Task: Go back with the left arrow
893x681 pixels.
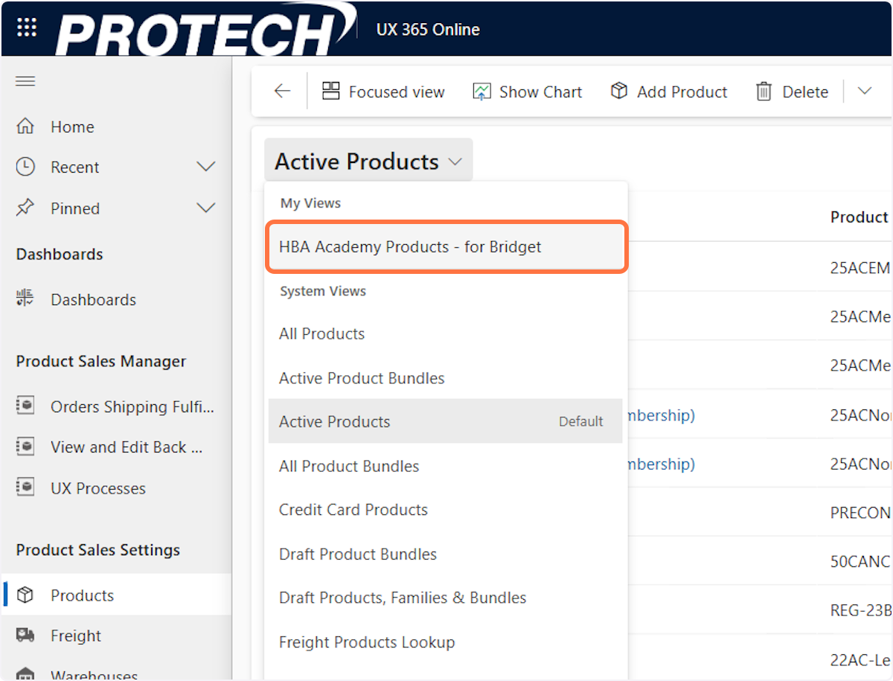Action: 282,92
